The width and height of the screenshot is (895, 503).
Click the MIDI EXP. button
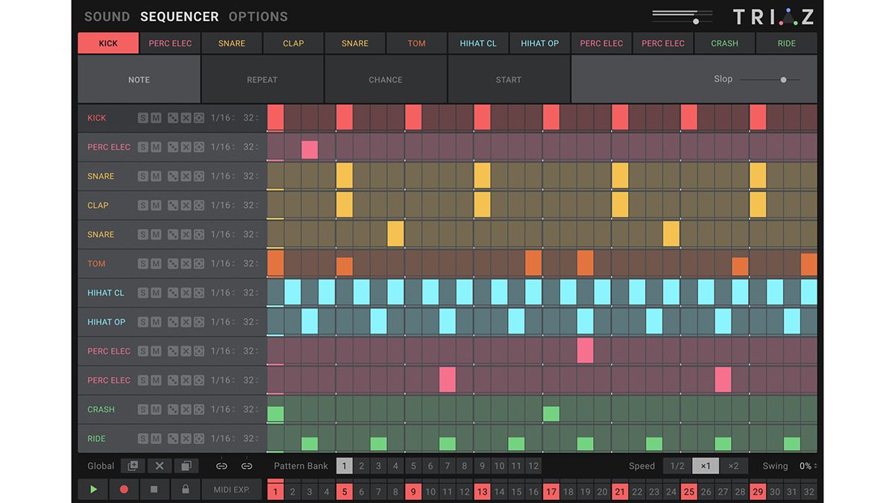pyautogui.click(x=232, y=490)
